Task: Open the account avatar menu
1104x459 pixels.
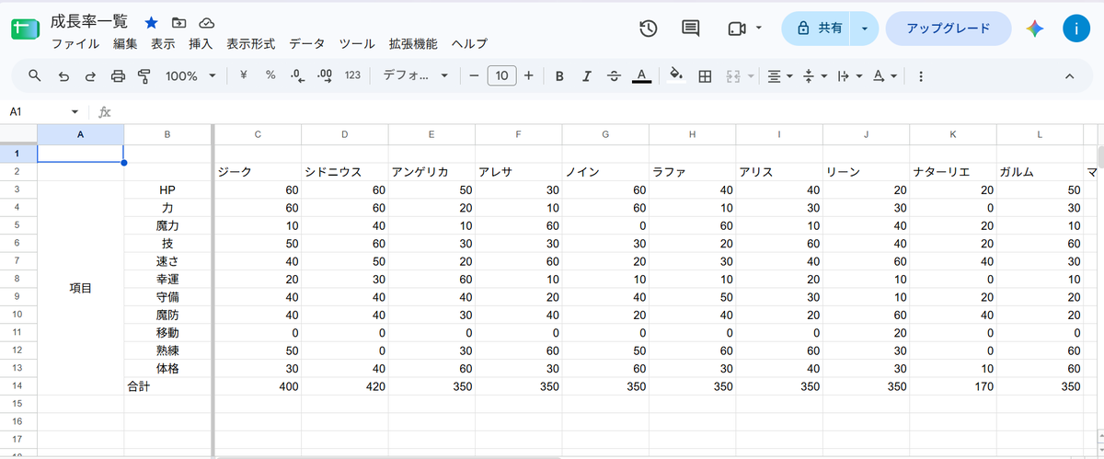Action: (x=1076, y=29)
